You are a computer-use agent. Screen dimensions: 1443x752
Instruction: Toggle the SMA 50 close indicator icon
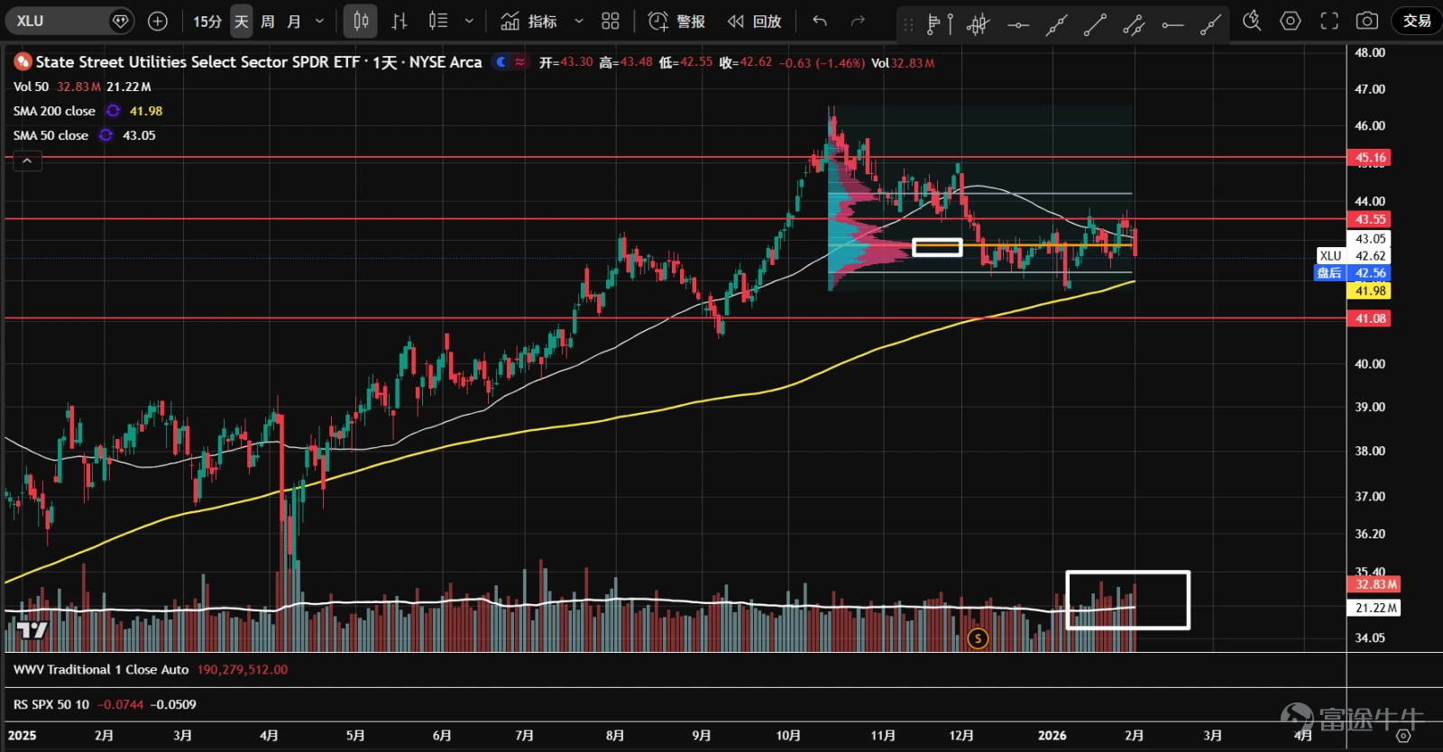click(x=106, y=135)
